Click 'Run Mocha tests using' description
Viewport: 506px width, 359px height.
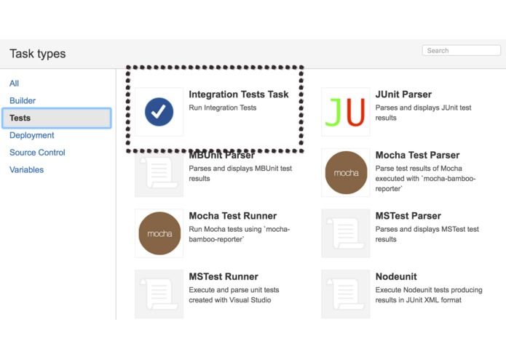pos(240,234)
